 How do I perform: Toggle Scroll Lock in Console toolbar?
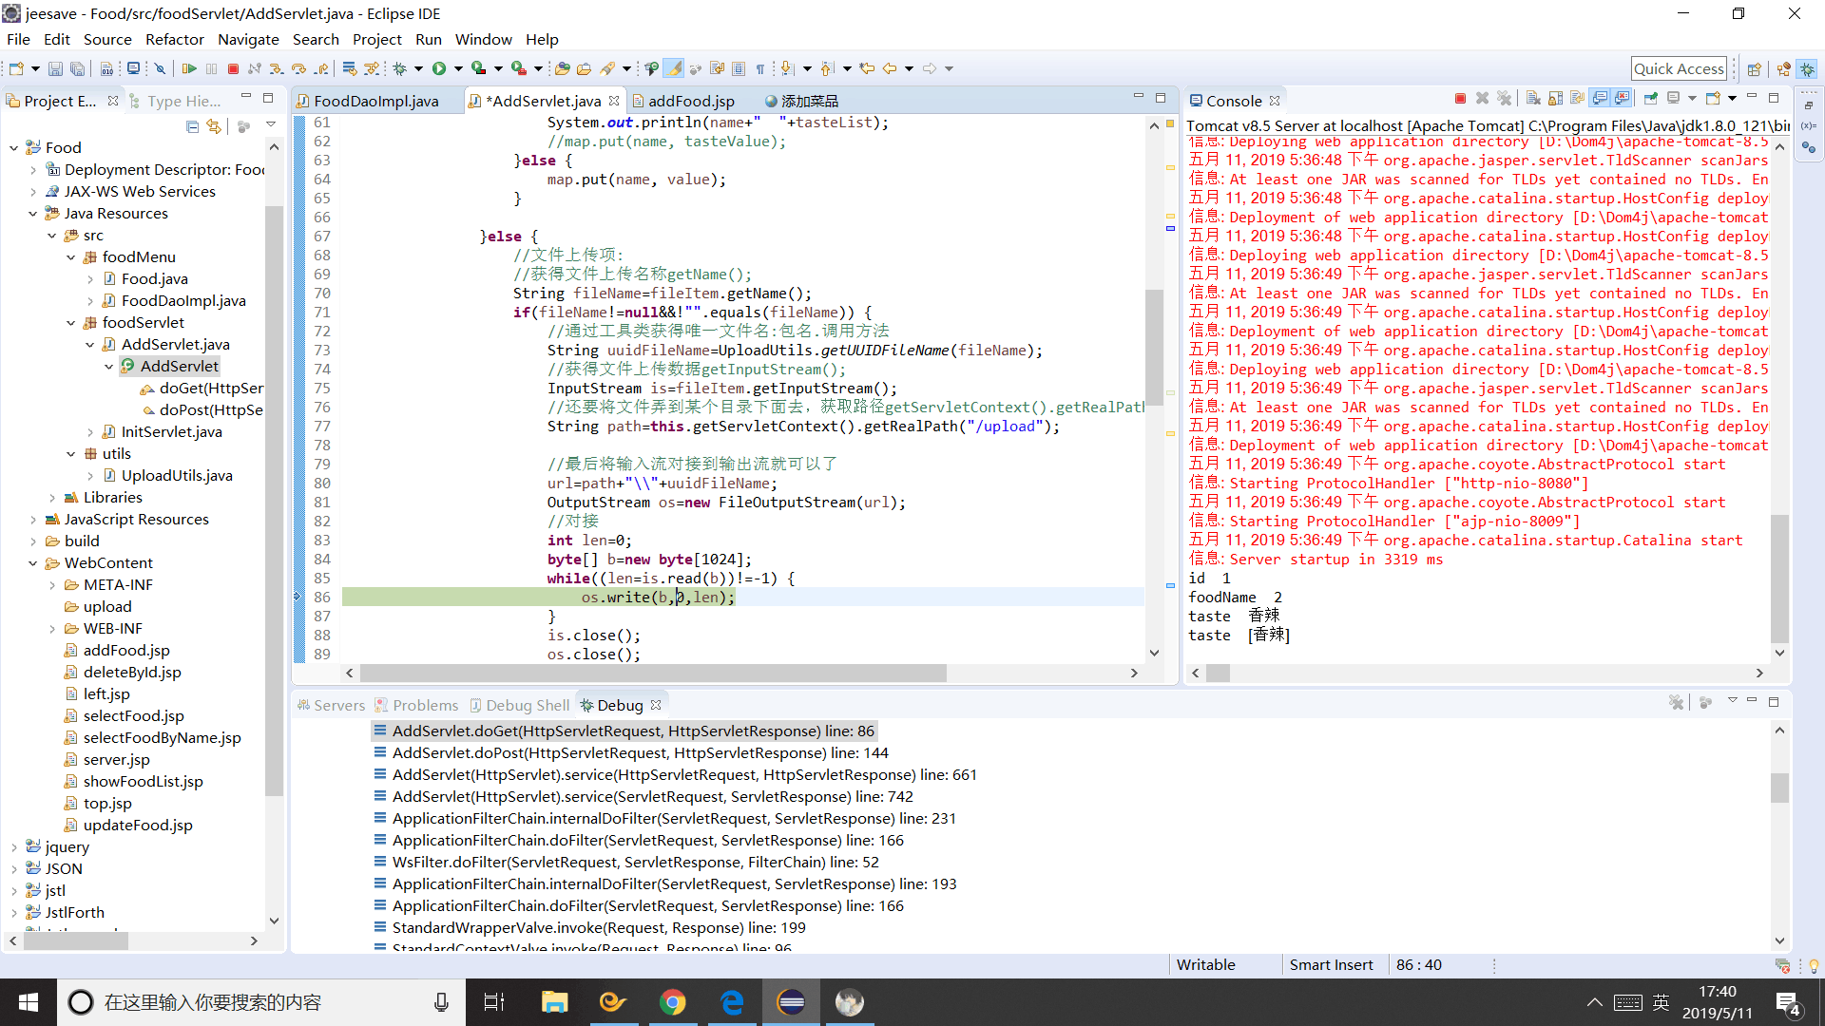pyautogui.click(x=1555, y=99)
